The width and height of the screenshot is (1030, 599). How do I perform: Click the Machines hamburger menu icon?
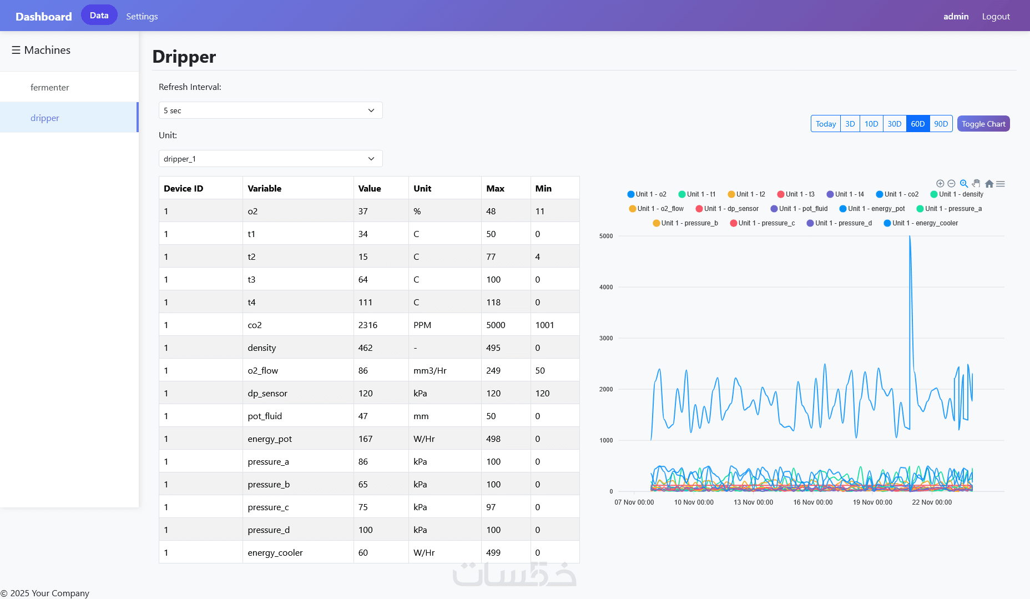[x=16, y=50]
